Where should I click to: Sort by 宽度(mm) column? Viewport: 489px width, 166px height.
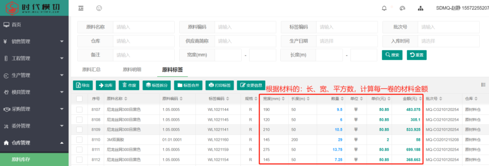[x=283, y=99]
